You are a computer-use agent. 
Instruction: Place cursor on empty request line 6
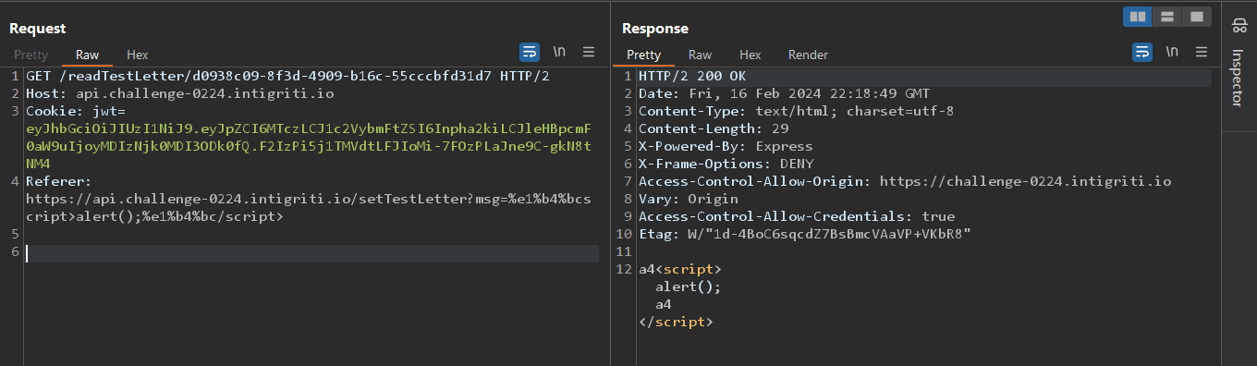312,253
